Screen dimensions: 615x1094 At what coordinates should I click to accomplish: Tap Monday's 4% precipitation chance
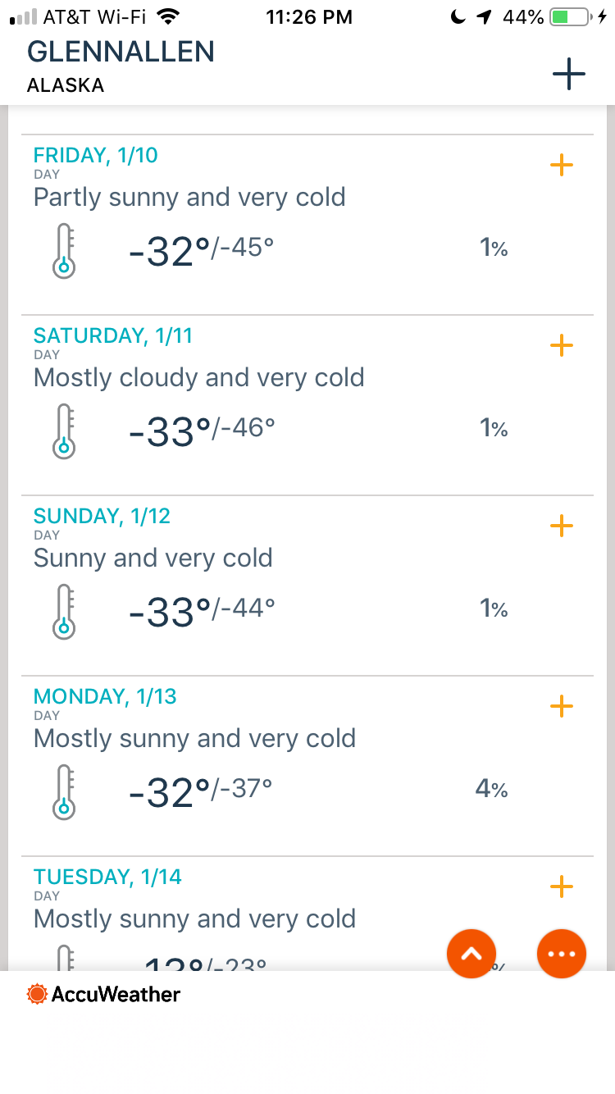coord(491,790)
